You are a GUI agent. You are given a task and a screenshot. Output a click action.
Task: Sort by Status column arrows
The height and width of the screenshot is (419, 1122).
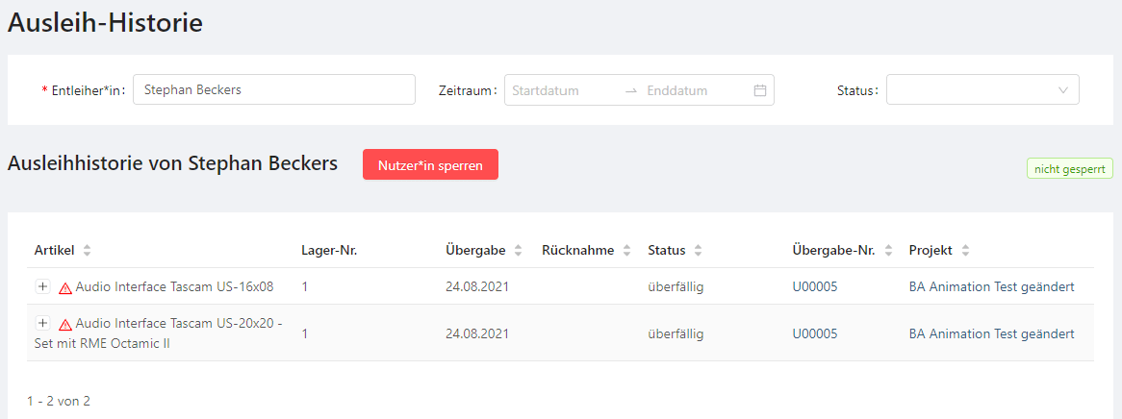698,251
